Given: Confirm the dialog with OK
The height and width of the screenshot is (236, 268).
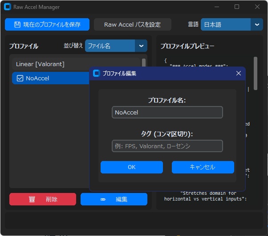Looking at the screenshot, I should 132,167.
